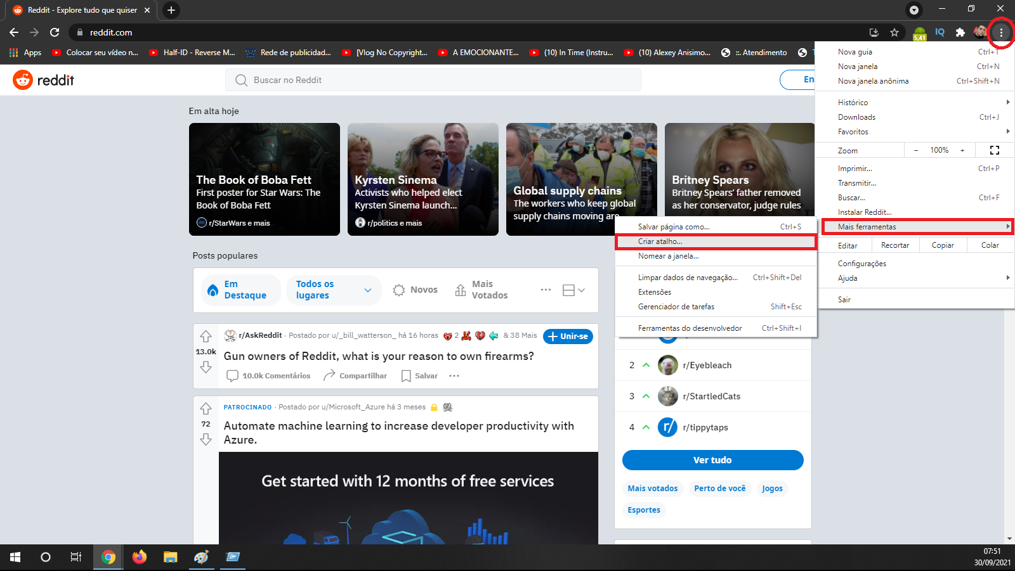Click the Ver tudo button
This screenshot has height=571, width=1015.
712,460
